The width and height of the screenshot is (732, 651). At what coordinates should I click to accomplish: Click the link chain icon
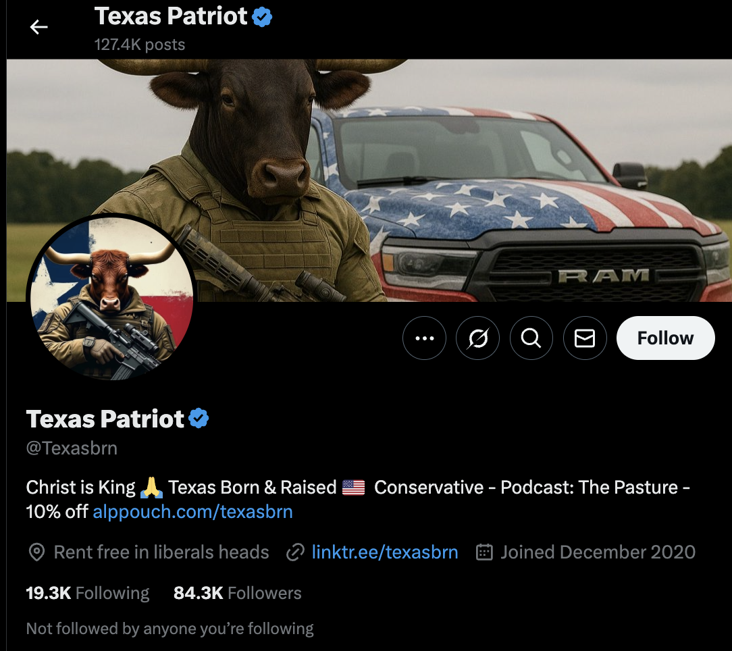click(x=295, y=552)
